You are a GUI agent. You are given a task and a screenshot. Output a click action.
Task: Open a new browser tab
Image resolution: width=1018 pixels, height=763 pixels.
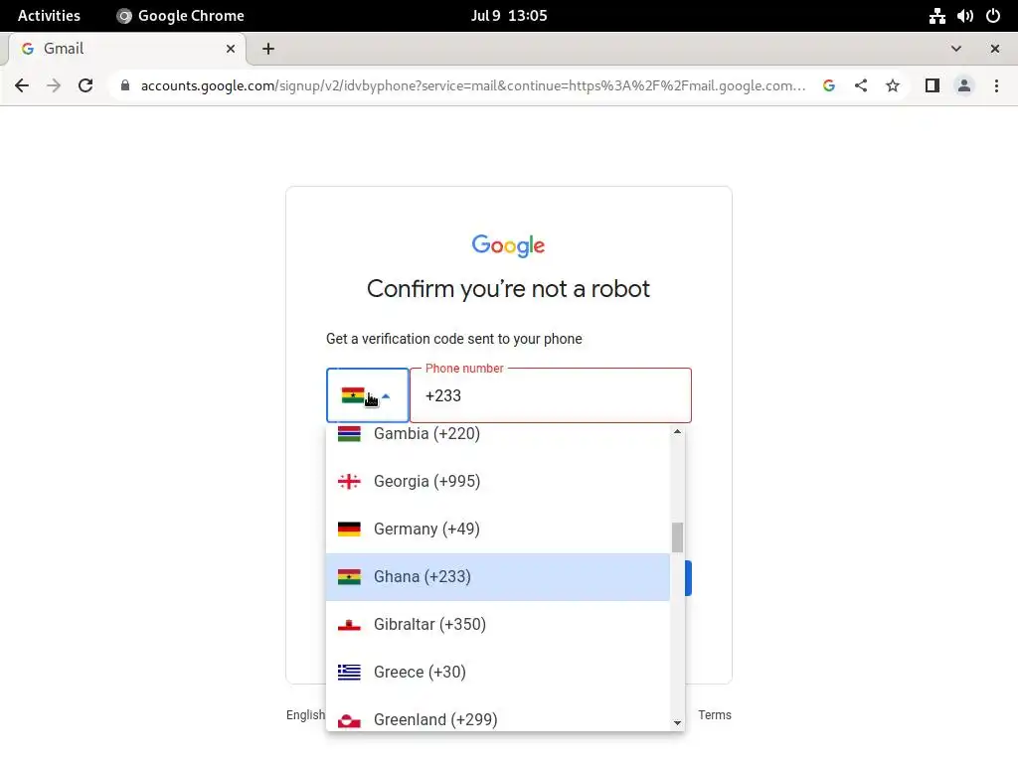point(268,49)
